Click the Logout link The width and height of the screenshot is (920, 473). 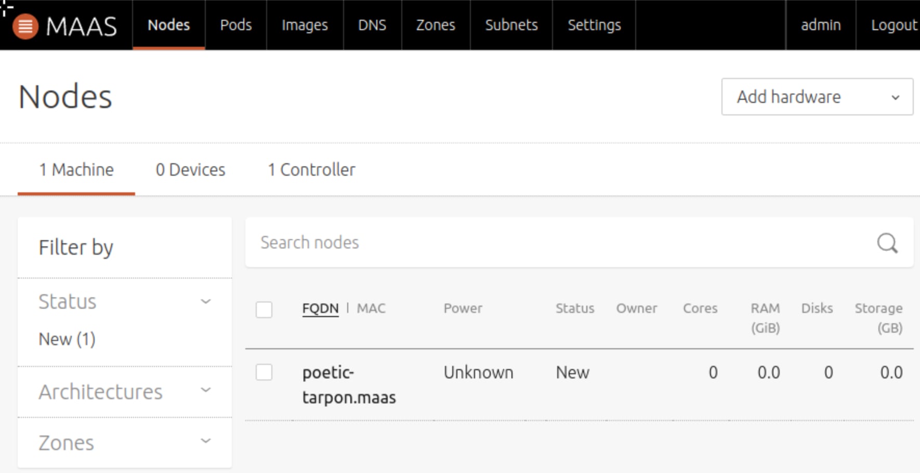pos(893,25)
